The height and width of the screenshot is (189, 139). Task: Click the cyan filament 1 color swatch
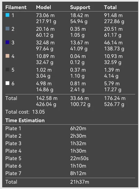click(7, 15)
